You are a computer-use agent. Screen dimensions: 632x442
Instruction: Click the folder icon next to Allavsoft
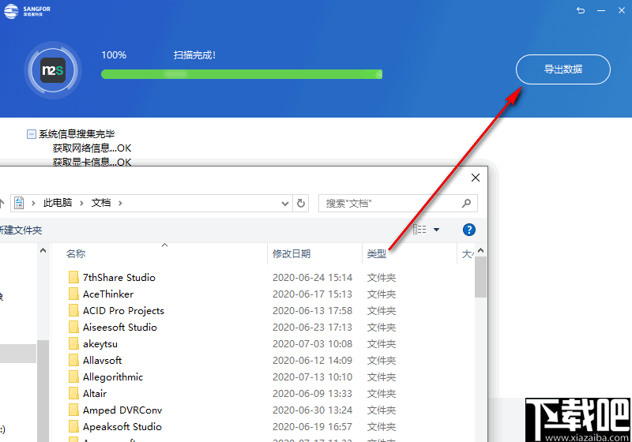click(x=73, y=360)
